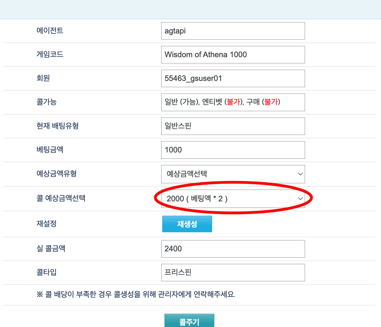
Task: Click the 현재 배팅유형 field showing 일반스핀
Action: coord(233,126)
